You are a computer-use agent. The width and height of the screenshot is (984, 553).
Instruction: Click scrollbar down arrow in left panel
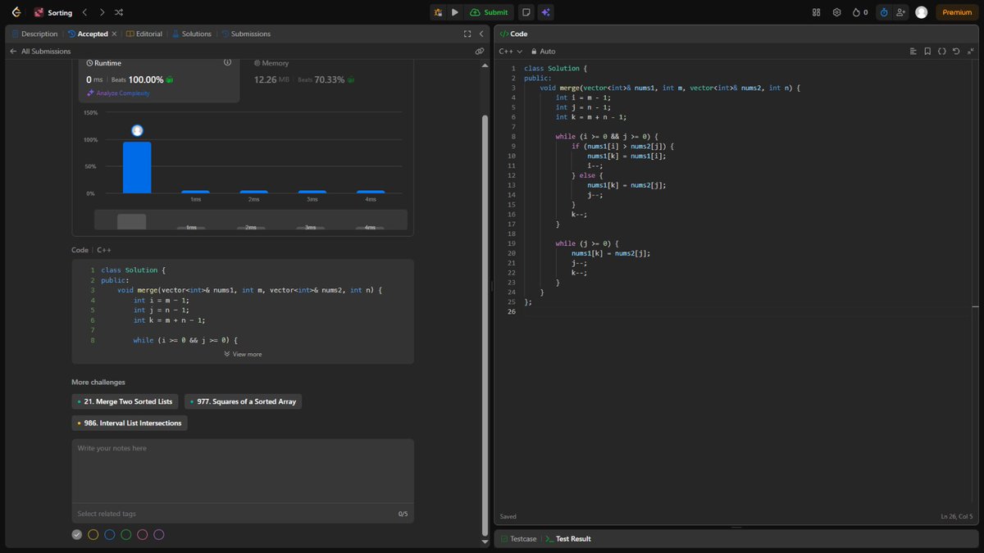pos(485,542)
